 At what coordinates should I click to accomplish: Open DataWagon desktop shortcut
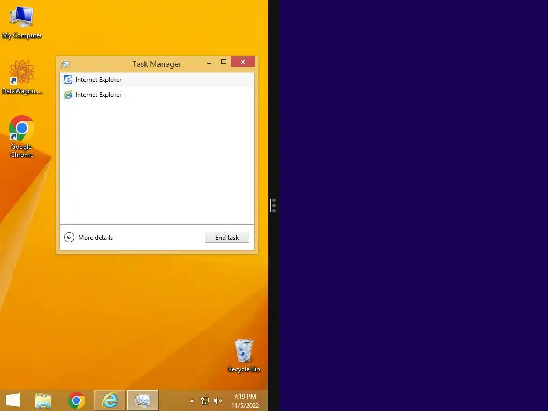pyautogui.click(x=21, y=78)
